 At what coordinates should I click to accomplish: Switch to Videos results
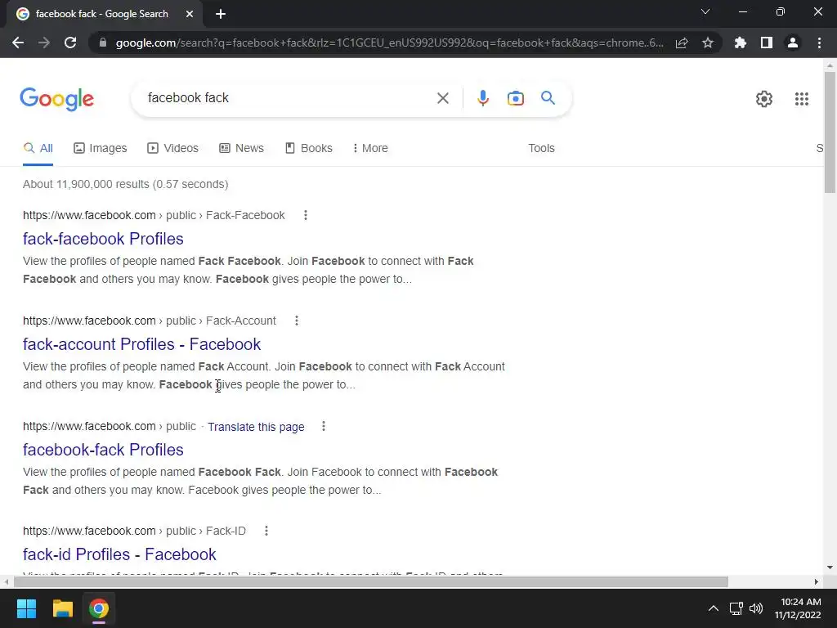click(173, 148)
